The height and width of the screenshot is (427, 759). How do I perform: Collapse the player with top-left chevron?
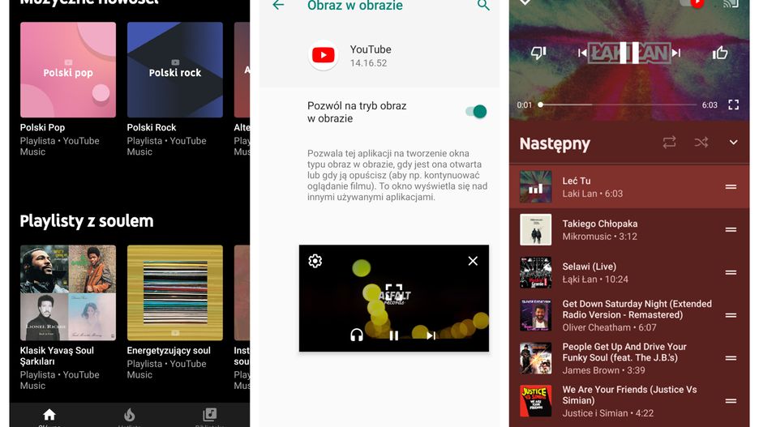point(525,2)
